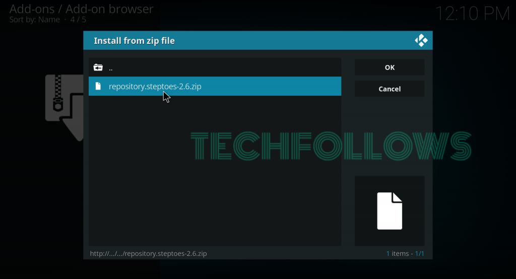Click the 12:10 PM clock
The image size is (516, 279).
coord(472,14)
